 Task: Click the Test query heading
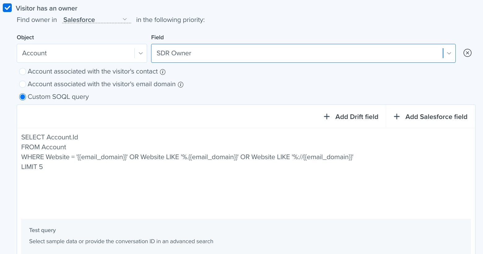pos(42,230)
